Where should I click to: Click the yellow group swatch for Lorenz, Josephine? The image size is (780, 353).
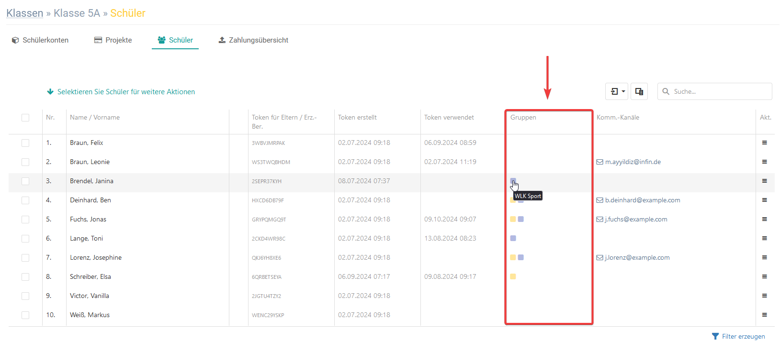click(x=513, y=257)
